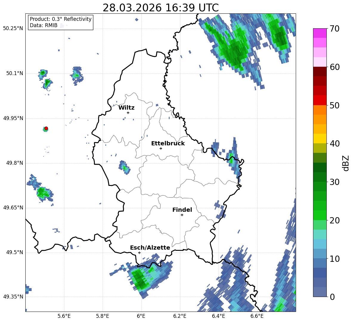Click the 49.65°N latitude label
353x322 pixels.
[13, 207]
